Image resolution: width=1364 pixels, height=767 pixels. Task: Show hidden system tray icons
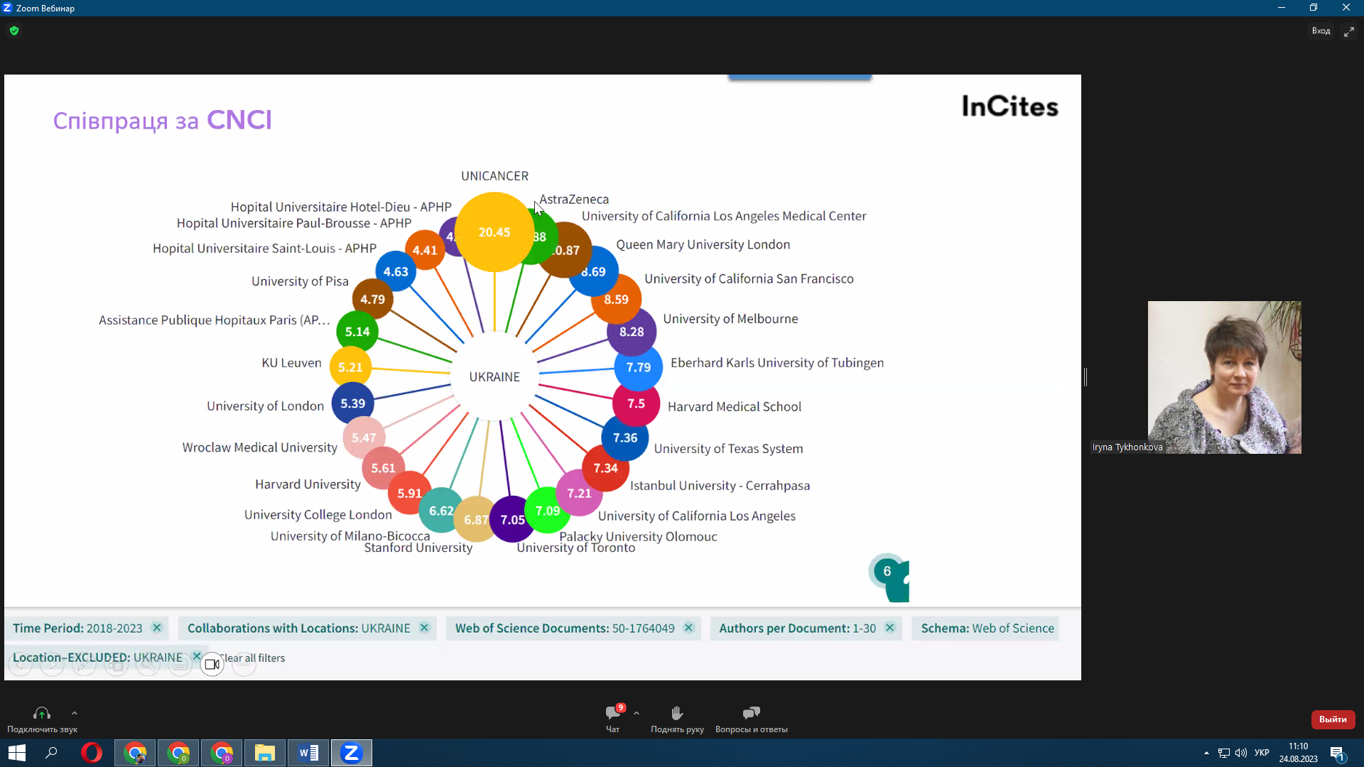[x=1206, y=753]
